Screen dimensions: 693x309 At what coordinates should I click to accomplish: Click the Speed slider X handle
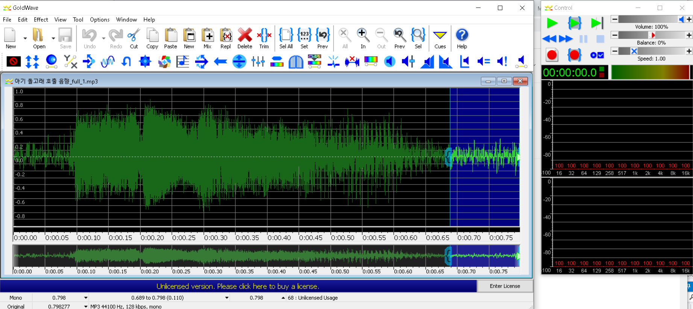click(634, 51)
